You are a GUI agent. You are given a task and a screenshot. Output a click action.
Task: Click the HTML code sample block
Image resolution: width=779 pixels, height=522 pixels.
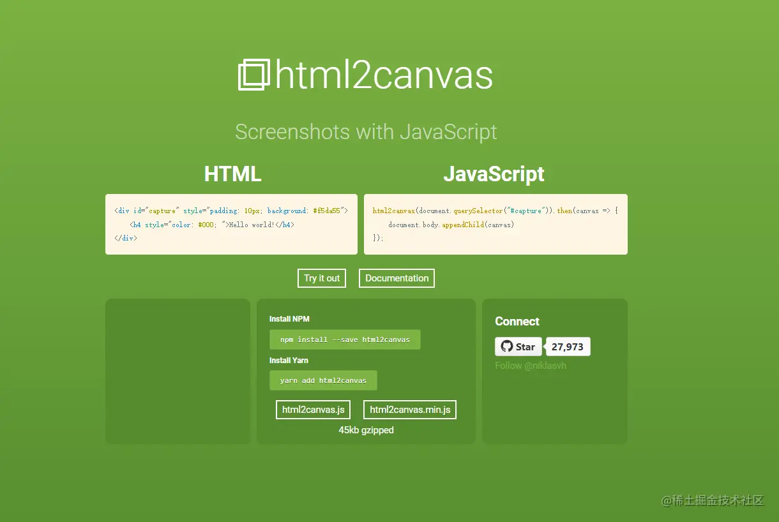pyautogui.click(x=231, y=224)
